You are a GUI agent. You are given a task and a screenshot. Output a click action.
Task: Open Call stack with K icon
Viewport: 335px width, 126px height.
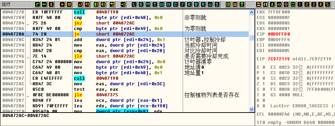[x=189, y=4]
